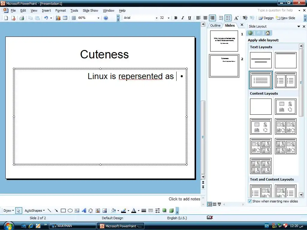Toggle Show when inserting new slides
The height and width of the screenshot is (230, 307).
point(250,201)
